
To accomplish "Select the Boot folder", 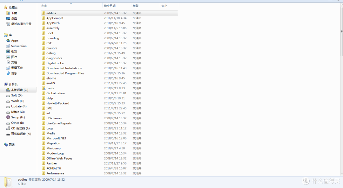I will [50, 33].
